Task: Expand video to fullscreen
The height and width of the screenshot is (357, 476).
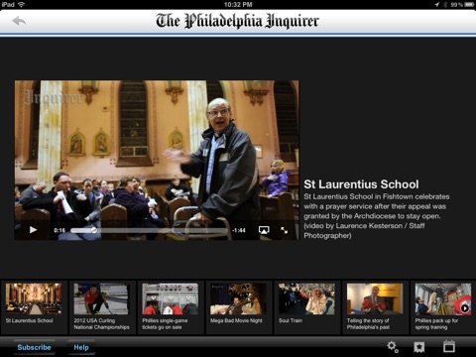Action: (284, 230)
